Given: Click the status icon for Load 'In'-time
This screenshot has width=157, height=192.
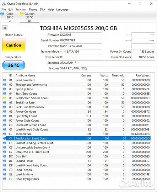Looking at the screenshot, I should point(5,174).
